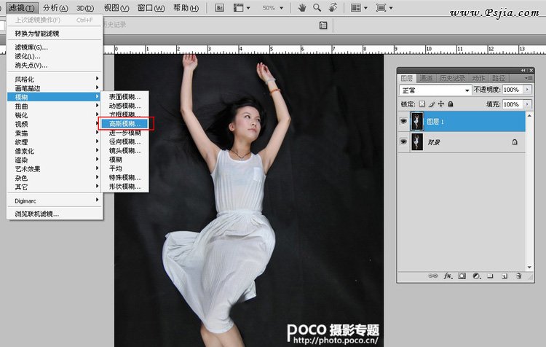Click the link layers chain icon
The width and height of the screenshot is (546, 347).
[x=434, y=276]
